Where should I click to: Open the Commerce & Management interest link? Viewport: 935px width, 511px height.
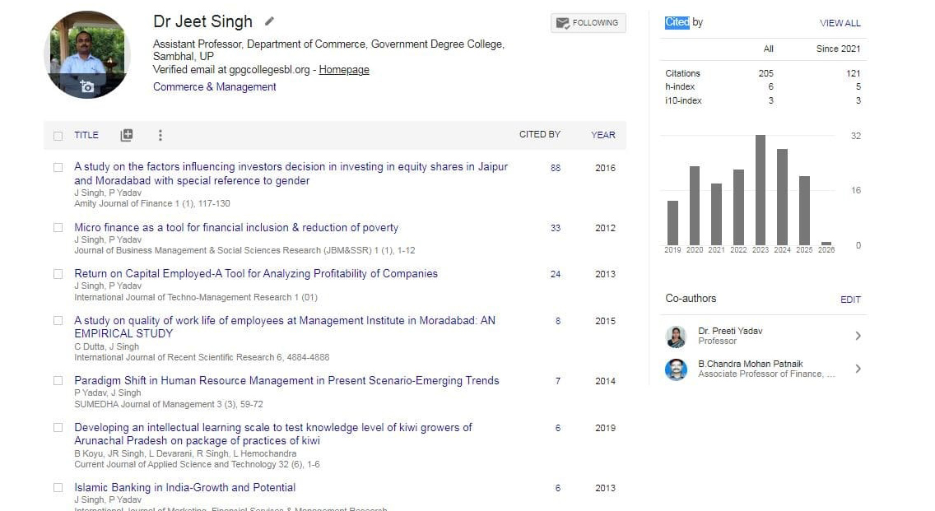pos(214,87)
